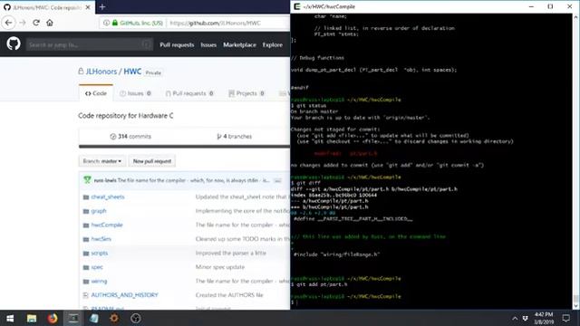Open Explore in GitHub header
This screenshot has width=580, height=326.
pos(273,44)
